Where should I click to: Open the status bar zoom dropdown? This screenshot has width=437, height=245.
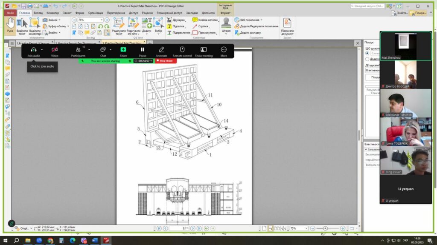coord(306,228)
